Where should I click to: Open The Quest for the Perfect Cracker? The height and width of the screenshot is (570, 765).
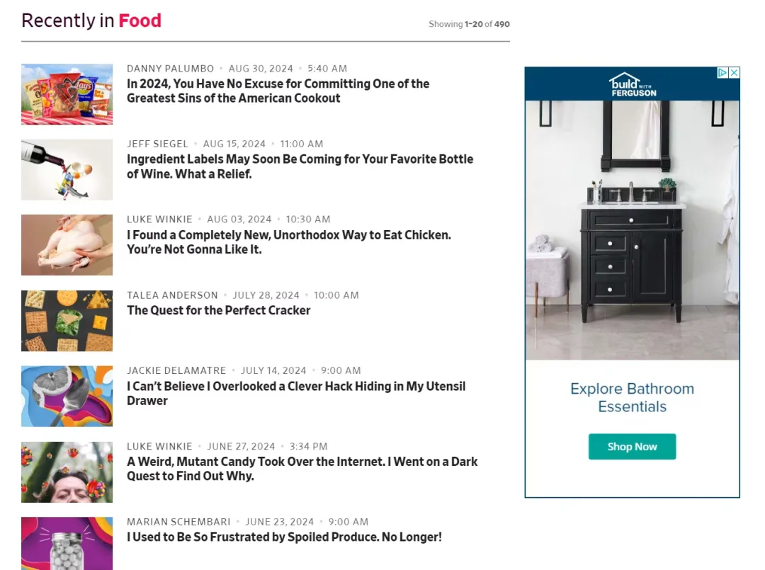point(219,310)
